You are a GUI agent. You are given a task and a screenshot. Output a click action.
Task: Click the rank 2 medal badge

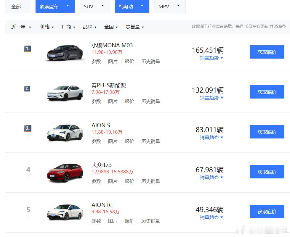click(x=27, y=89)
